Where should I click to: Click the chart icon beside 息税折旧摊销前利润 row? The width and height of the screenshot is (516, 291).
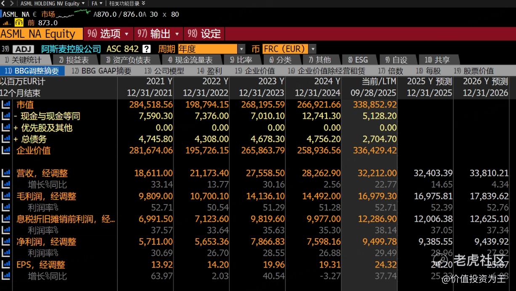6,219
